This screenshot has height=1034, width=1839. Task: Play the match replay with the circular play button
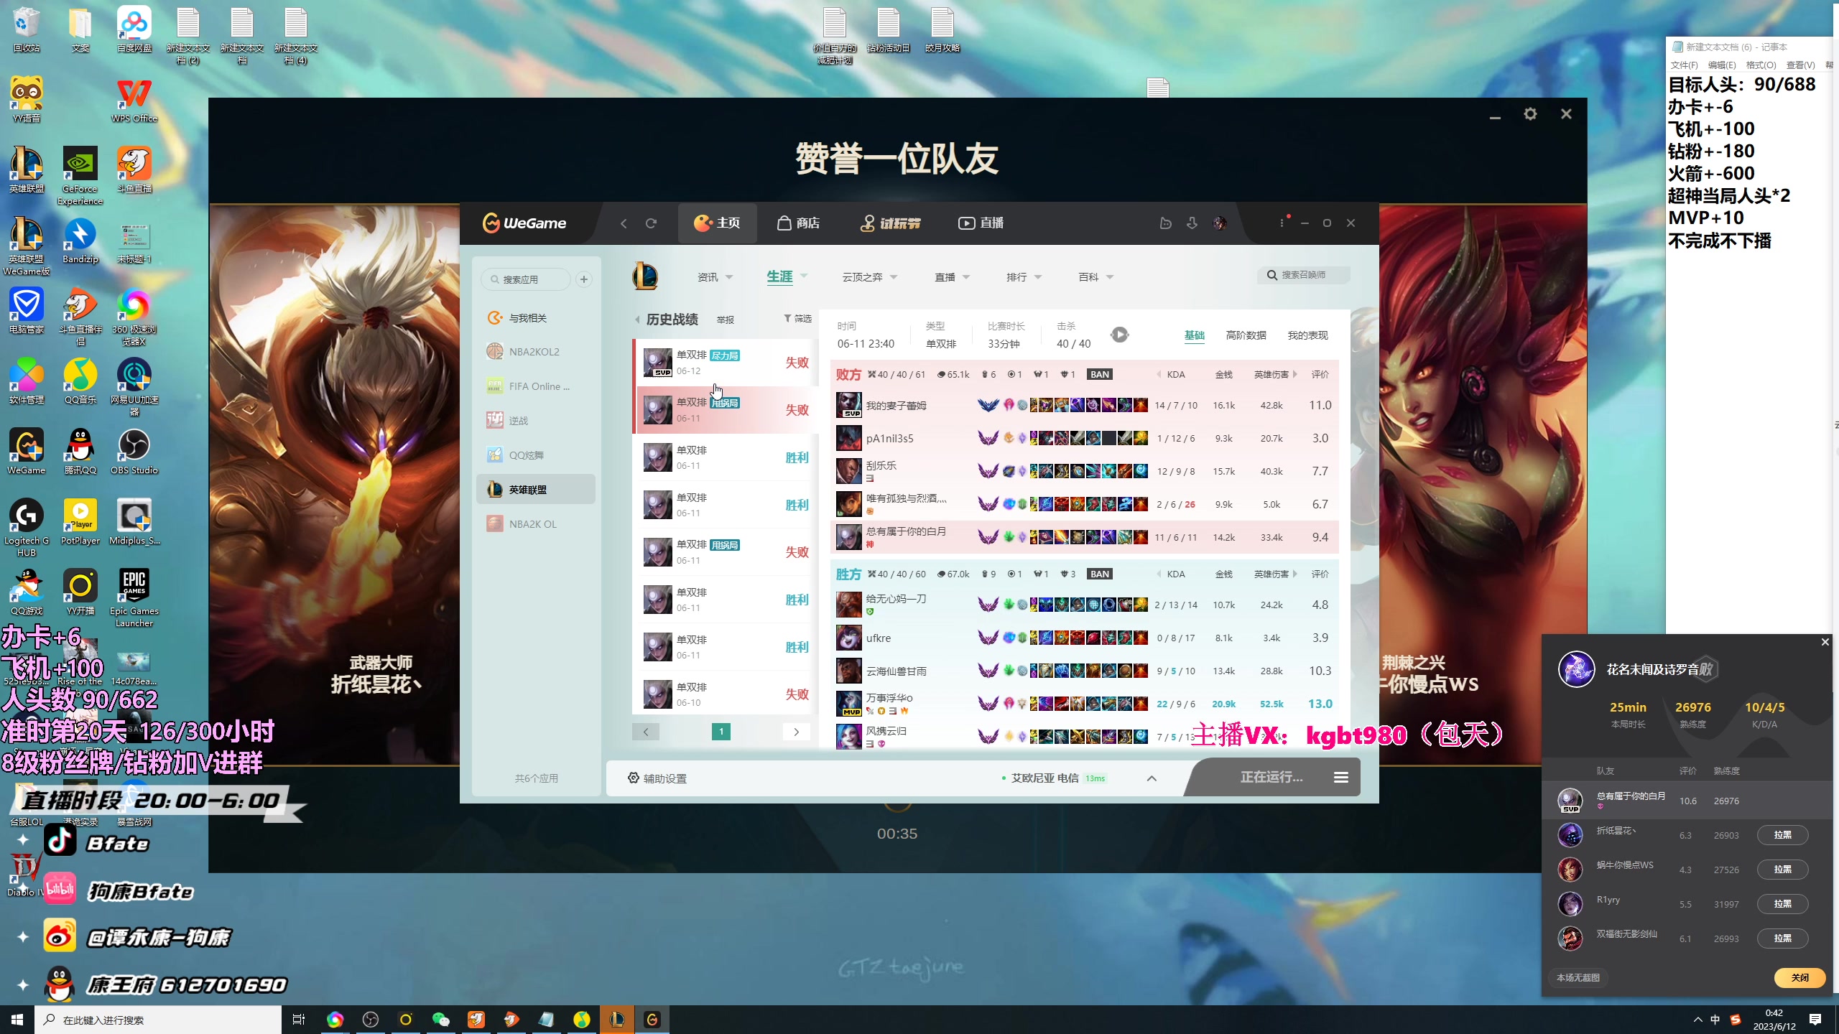pos(1120,334)
